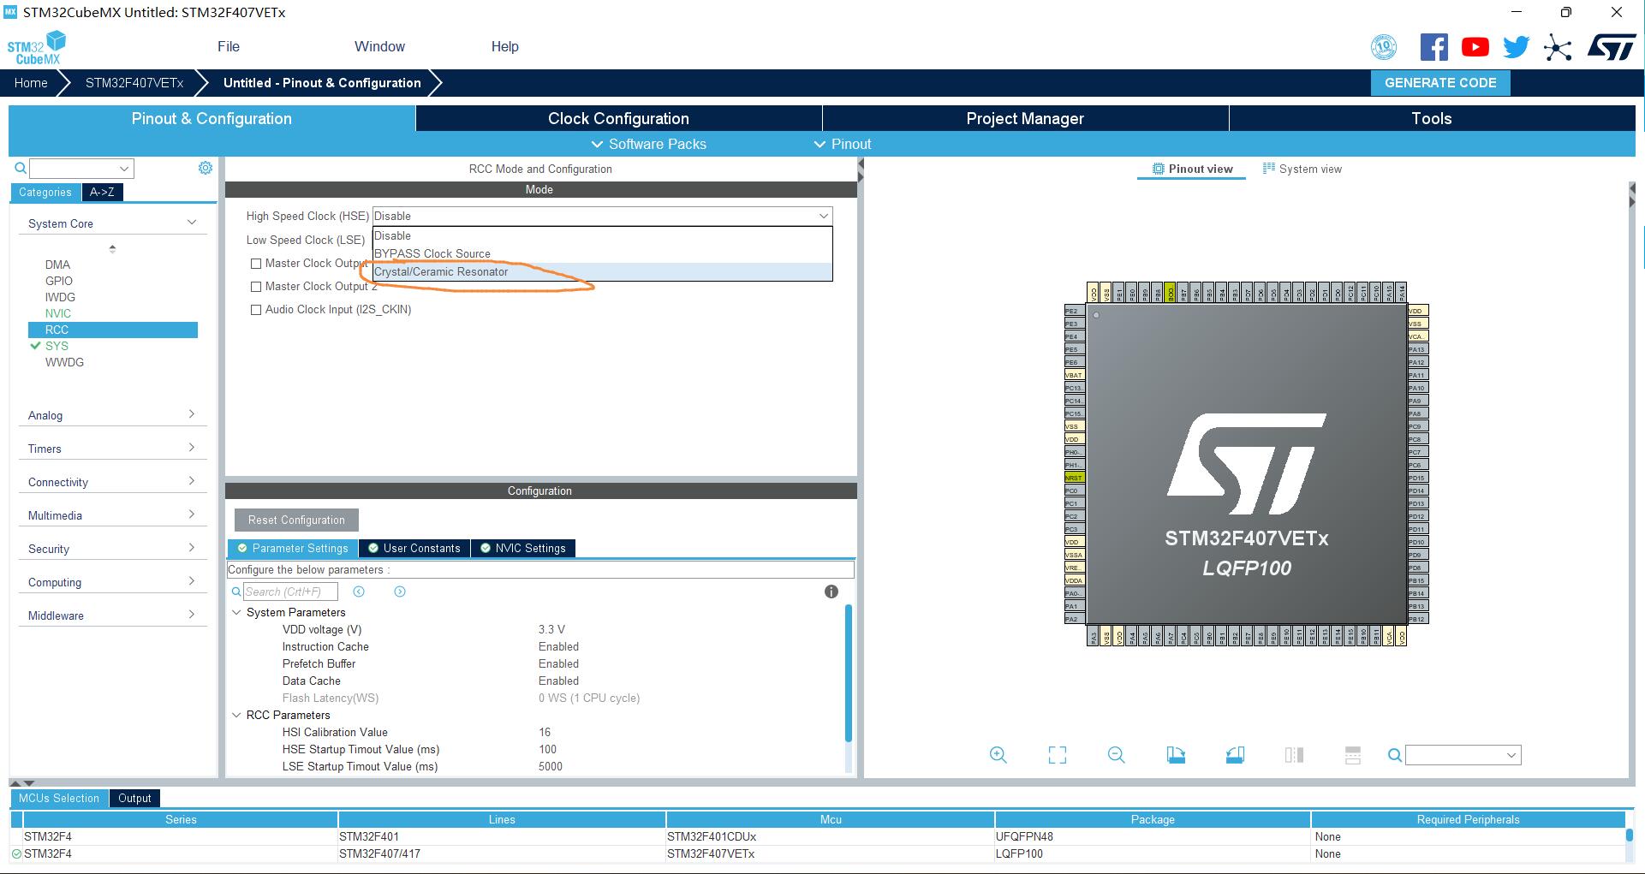1645x874 pixels.
Task: Zoom in on the pinout view
Action: coord(998,755)
